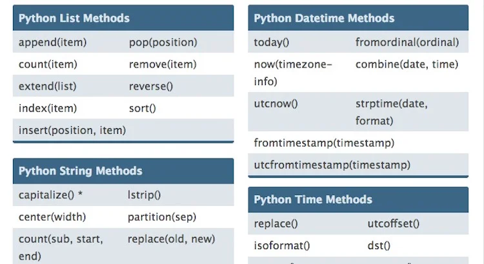Select combine(date, time) method

[407, 64]
